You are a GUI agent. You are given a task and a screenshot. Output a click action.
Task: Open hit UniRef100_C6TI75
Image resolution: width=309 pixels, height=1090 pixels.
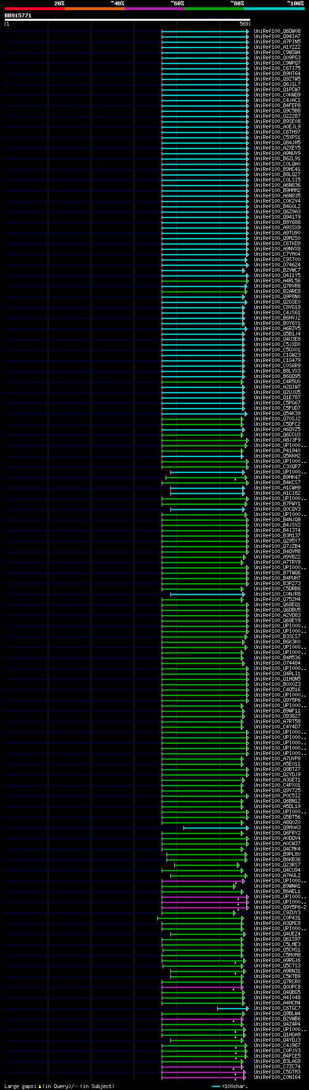click(x=277, y=68)
